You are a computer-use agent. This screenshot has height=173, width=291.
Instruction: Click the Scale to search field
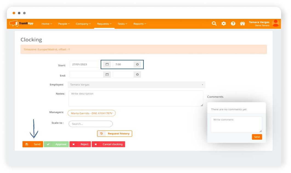tap(91, 124)
